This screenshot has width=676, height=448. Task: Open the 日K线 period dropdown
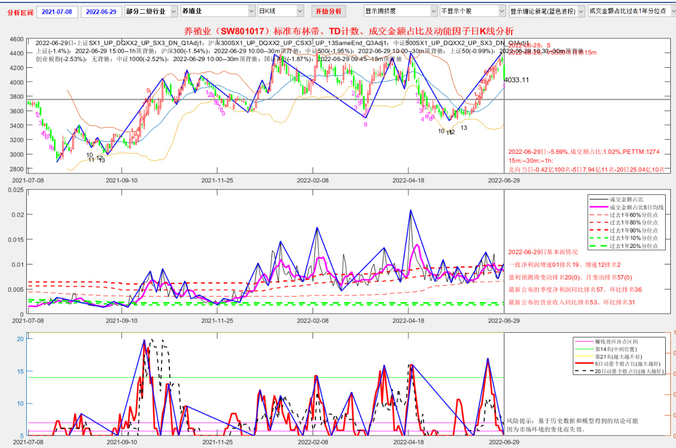[281, 11]
